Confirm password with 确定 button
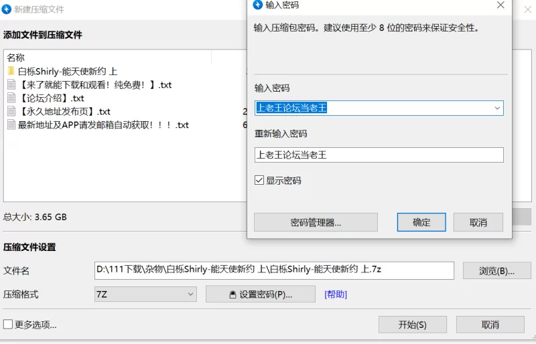Image resolution: width=536 pixels, height=344 pixels. point(421,222)
